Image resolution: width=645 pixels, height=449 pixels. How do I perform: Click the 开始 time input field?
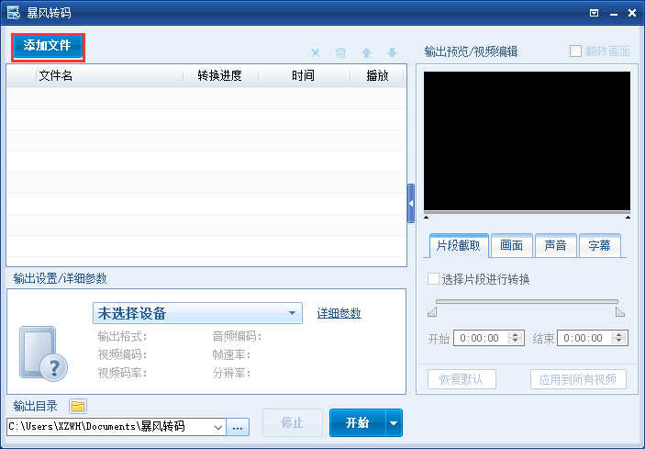coord(481,338)
